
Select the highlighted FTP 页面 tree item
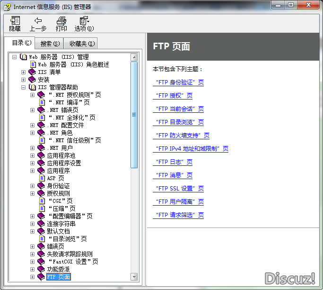[x=59, y=277]
